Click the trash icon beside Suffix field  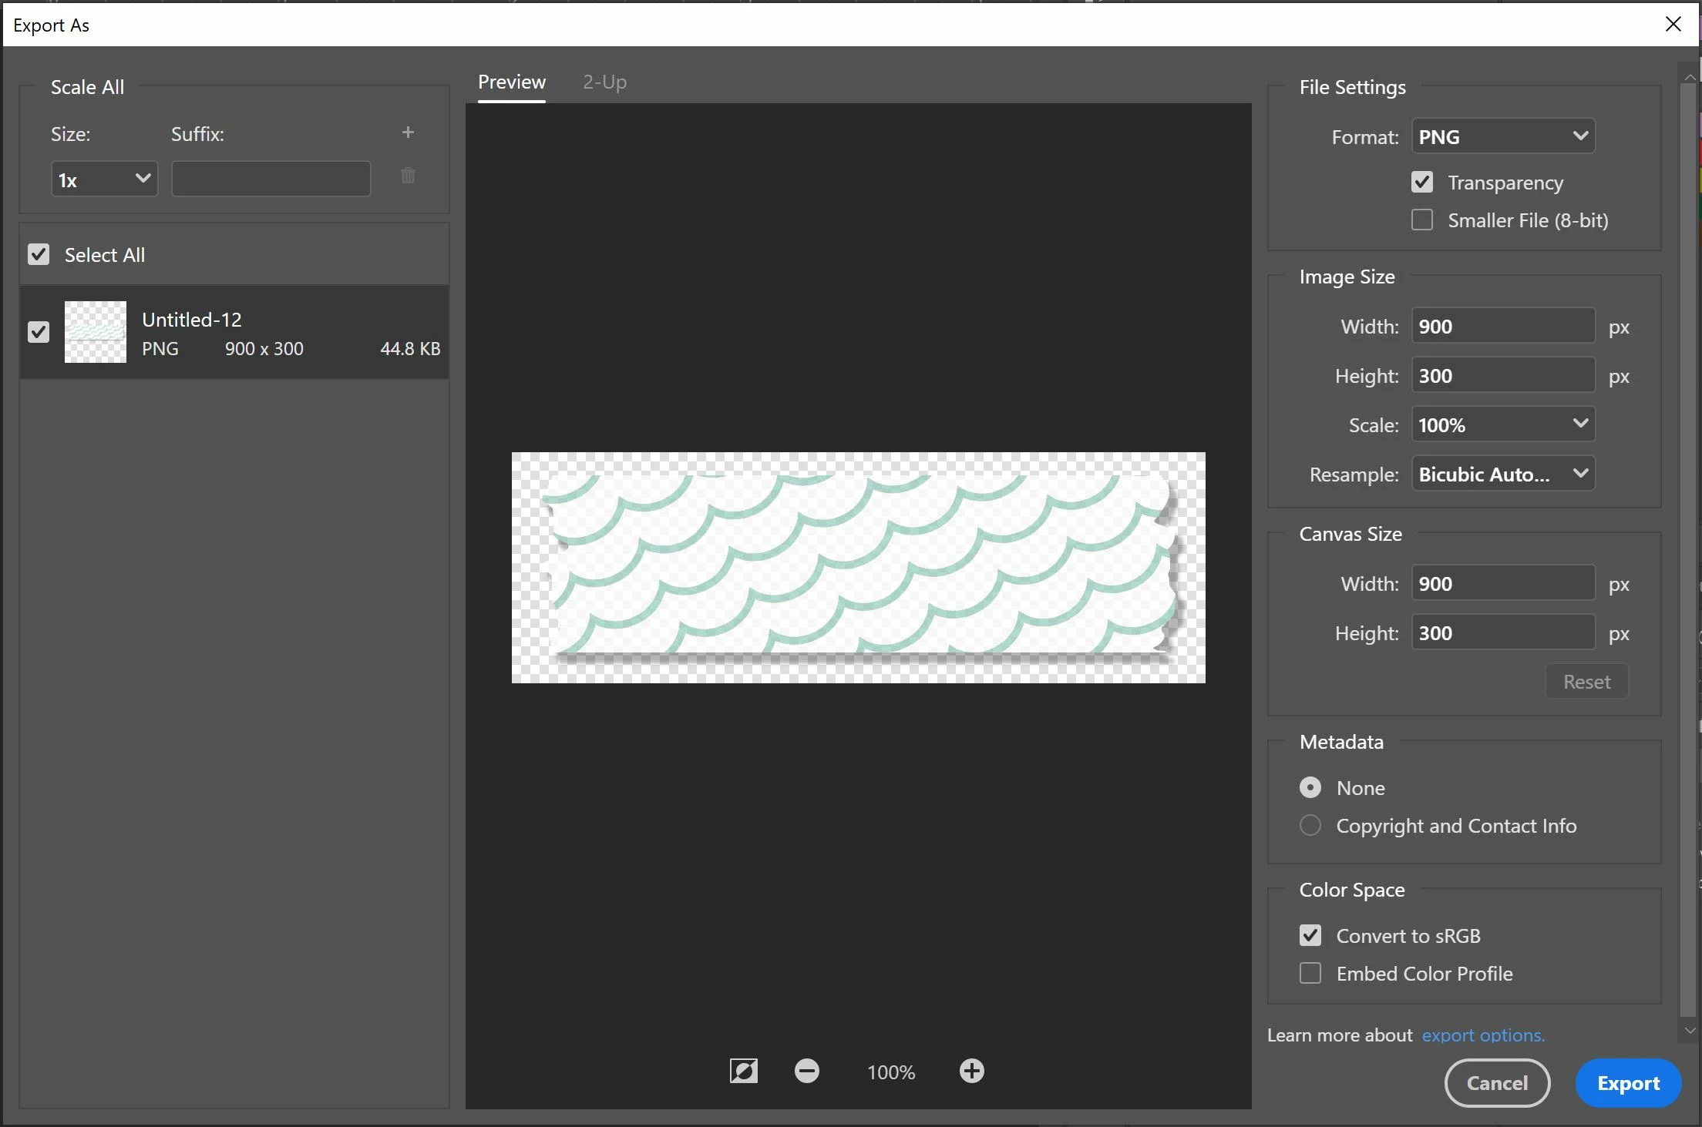click(x=408, y=176)
